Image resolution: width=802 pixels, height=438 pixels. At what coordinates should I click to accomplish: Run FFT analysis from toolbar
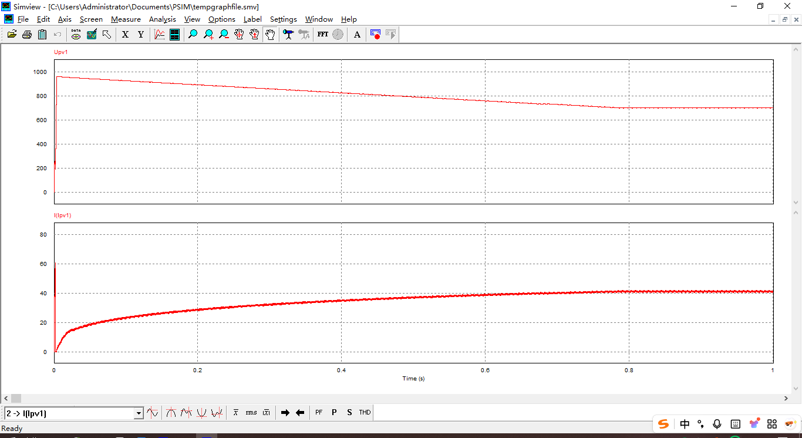click(322, 35)
